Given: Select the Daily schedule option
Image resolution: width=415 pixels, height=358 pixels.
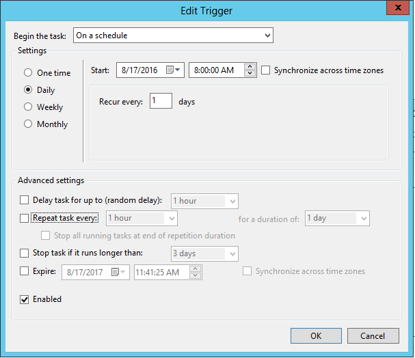Looking at the screenshot, I should pyautogui.click(x=28, y=90).
